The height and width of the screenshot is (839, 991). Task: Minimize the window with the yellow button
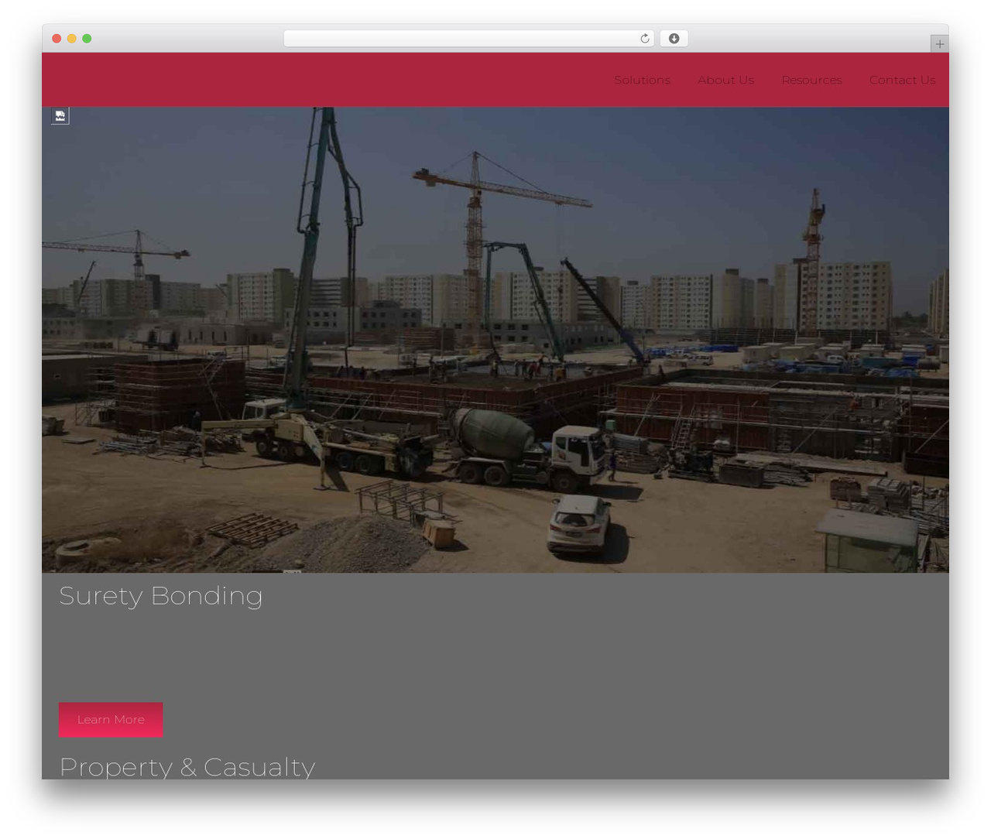coord(72,39)
